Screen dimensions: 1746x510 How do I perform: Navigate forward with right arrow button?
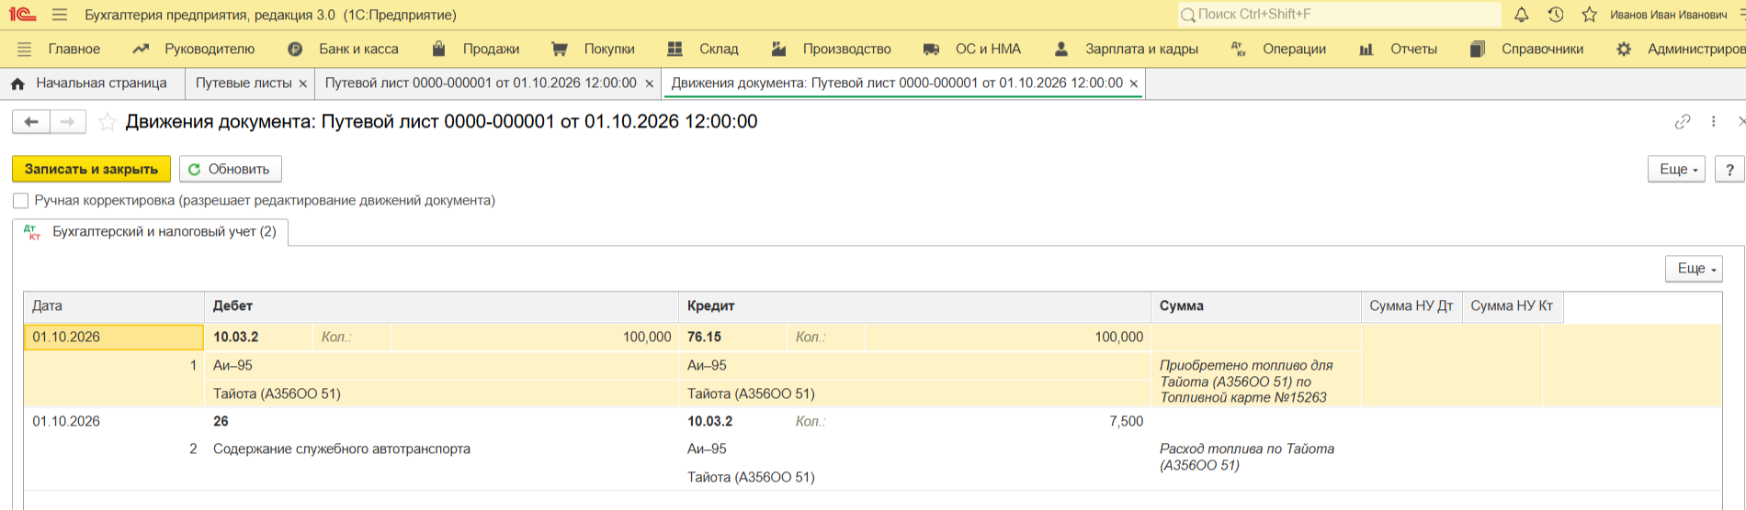tap(68, 122)
